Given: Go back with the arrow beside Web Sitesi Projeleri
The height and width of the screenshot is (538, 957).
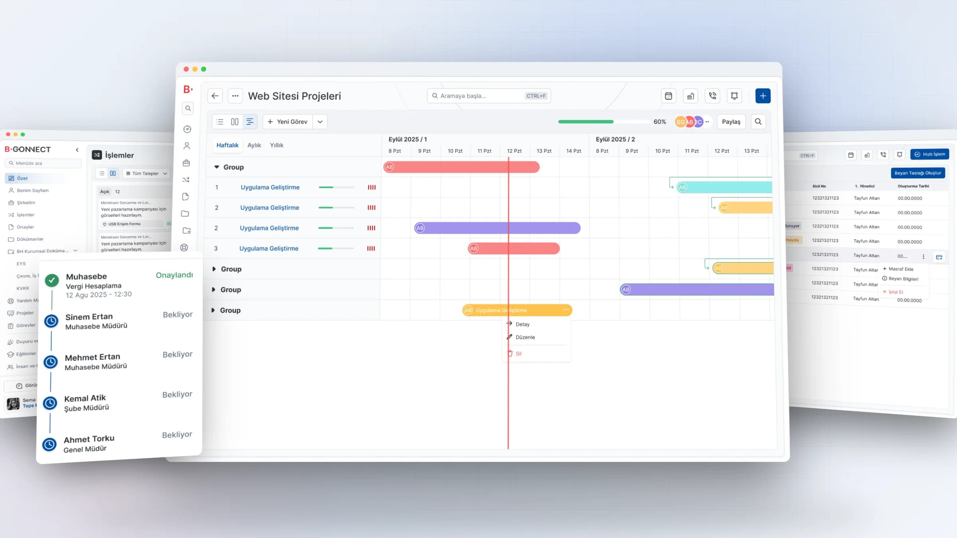Looking at the screenshot, I should point(215,96).
